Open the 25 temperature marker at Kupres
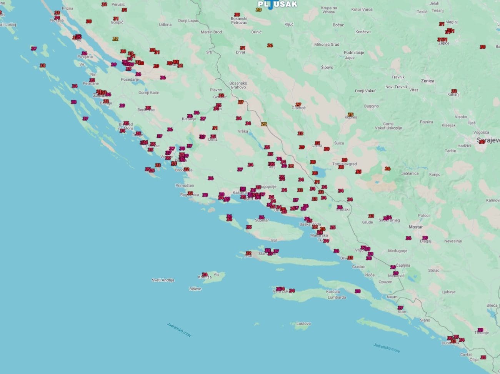 tap(350, 115)
